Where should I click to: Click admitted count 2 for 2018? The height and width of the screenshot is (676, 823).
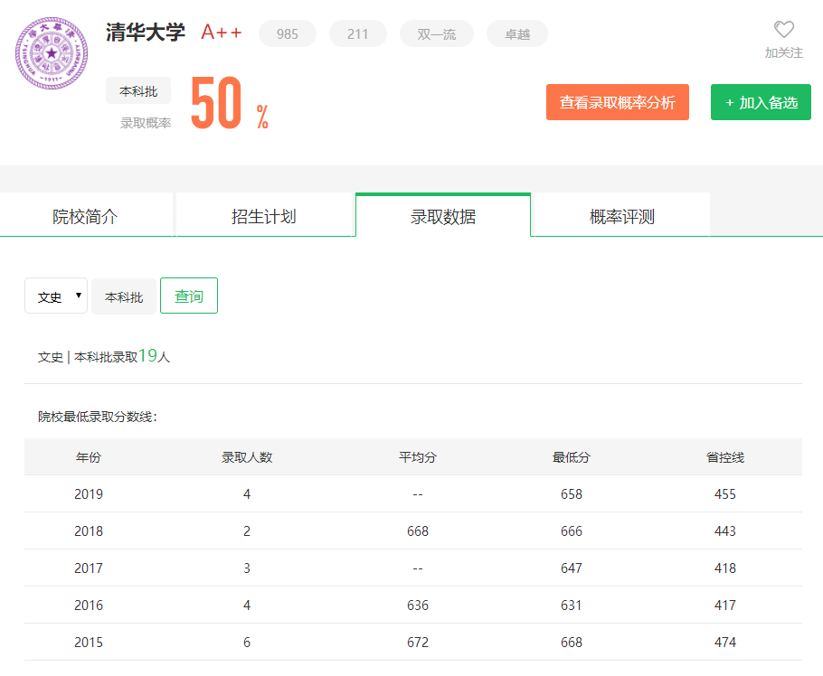pyautogui.click(x=247, y=531)
